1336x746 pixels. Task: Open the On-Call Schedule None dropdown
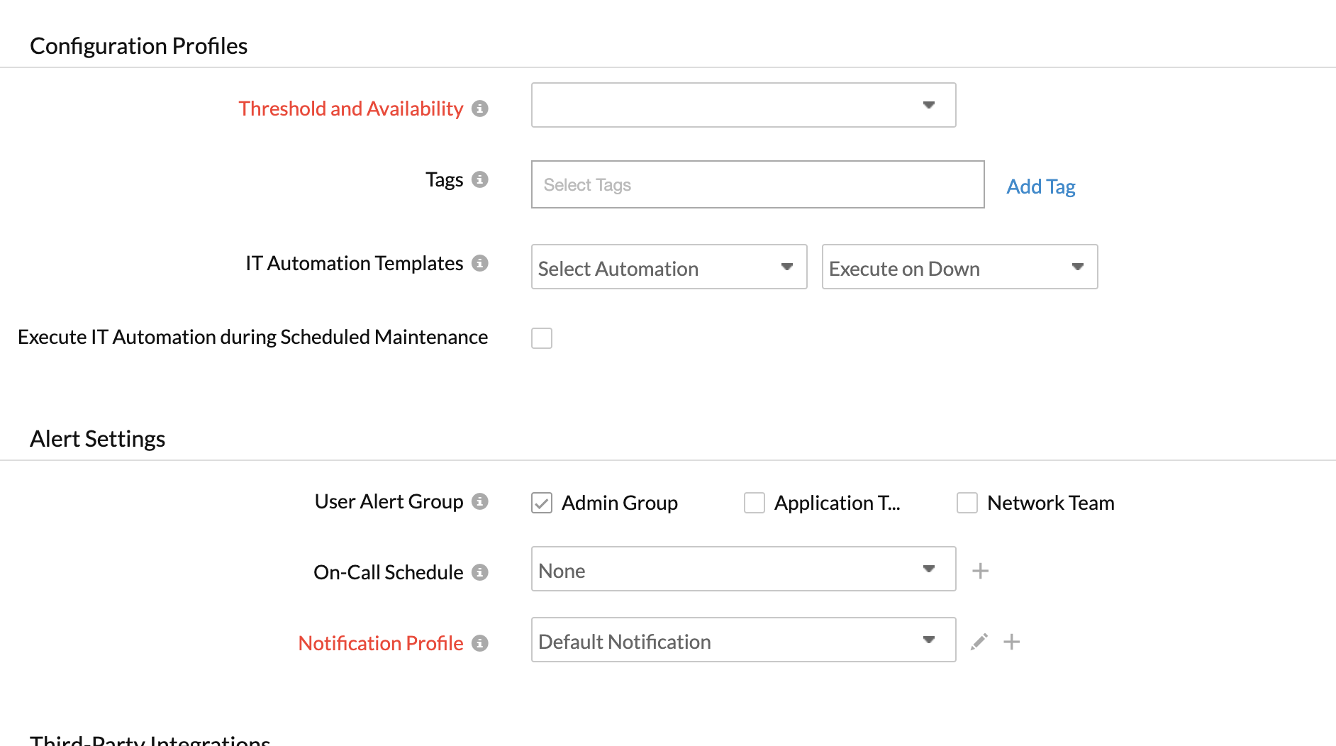coord(743,569)
